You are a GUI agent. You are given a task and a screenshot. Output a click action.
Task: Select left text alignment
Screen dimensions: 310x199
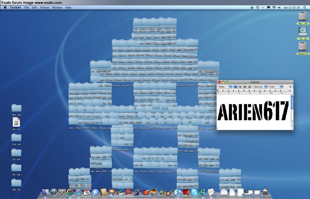pyautogui.click(x=236, y=87)
